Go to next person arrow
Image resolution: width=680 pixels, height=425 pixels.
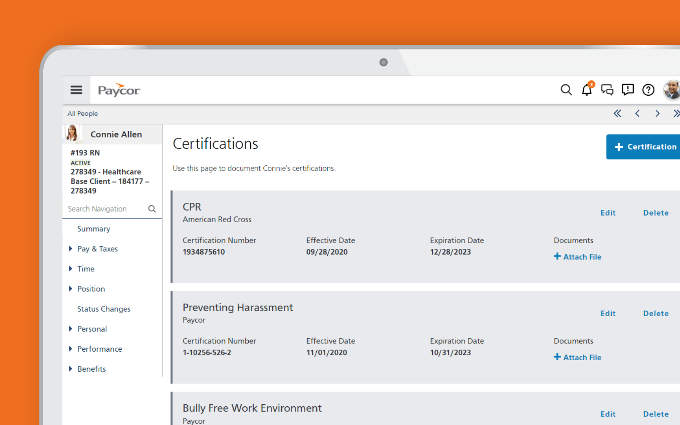click(657, 113)
